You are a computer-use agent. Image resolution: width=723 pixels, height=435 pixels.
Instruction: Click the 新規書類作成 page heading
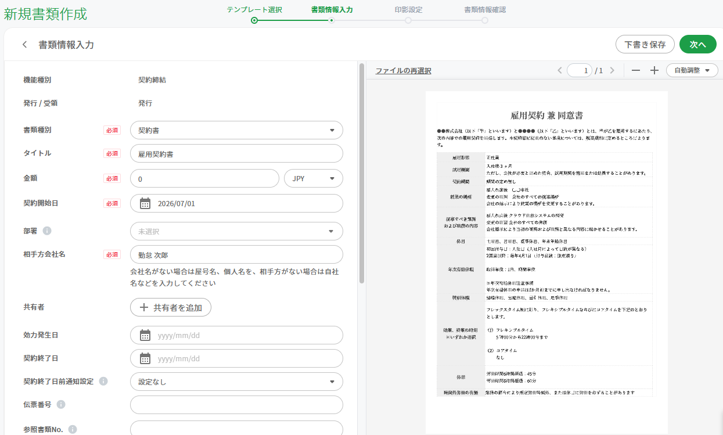(45, 14)
